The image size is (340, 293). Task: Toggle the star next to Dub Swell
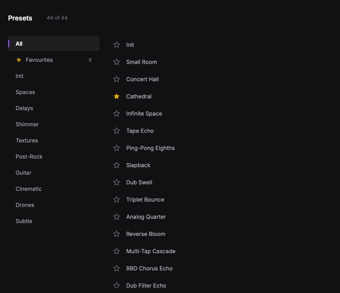point(116,182)
